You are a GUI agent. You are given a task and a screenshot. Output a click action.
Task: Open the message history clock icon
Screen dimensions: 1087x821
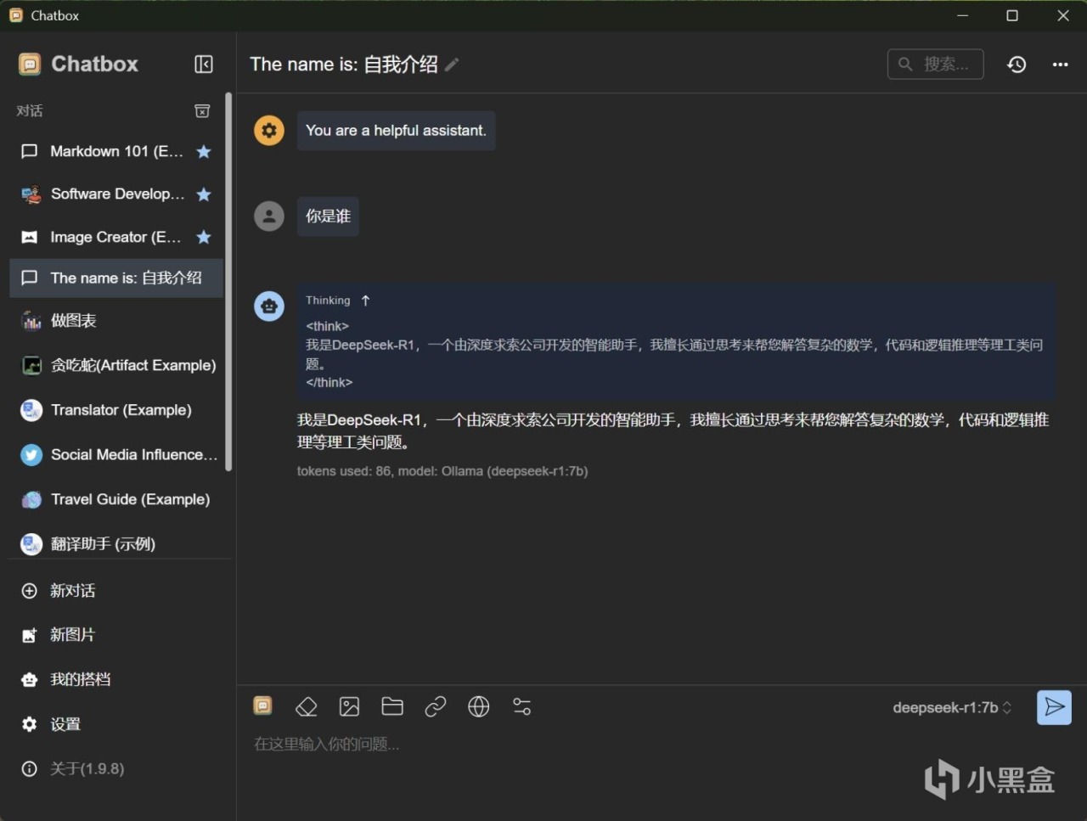(x=1017, y=65)
